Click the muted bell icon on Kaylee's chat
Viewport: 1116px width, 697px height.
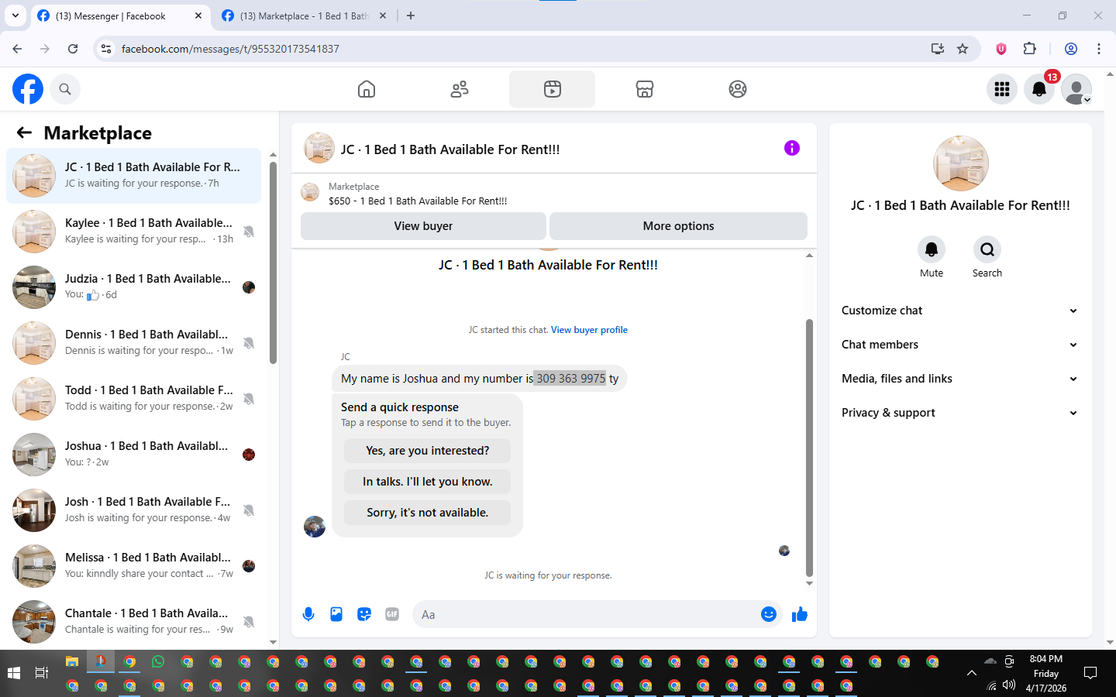coord(249,232)
